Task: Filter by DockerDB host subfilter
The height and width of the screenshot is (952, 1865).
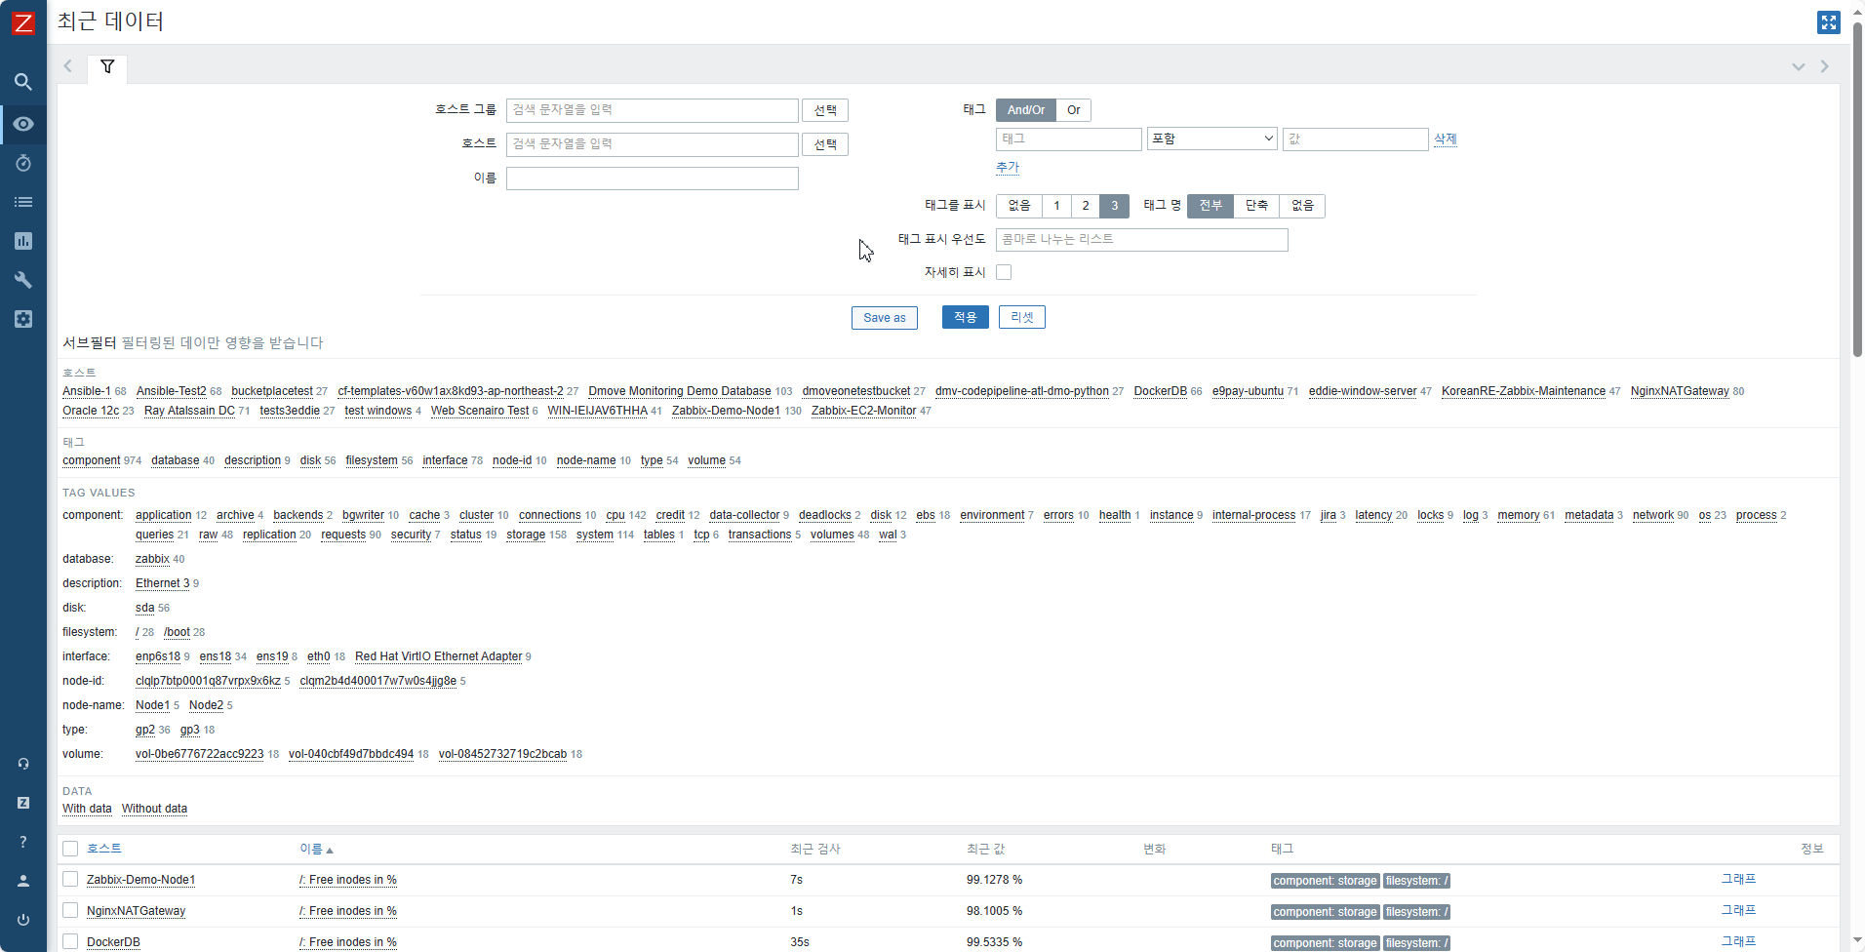Action: pyautogui.click(x=1160, y=391)
